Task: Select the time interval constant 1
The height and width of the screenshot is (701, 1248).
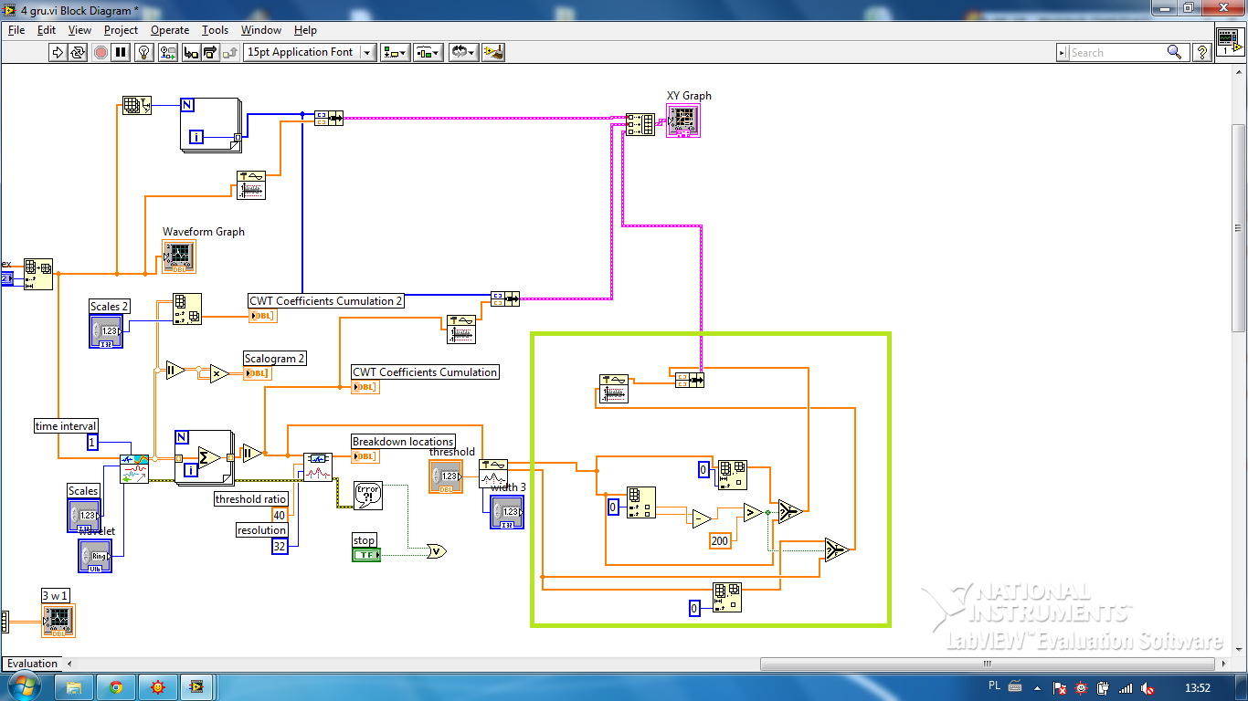Action: click(x=92, y=442)
